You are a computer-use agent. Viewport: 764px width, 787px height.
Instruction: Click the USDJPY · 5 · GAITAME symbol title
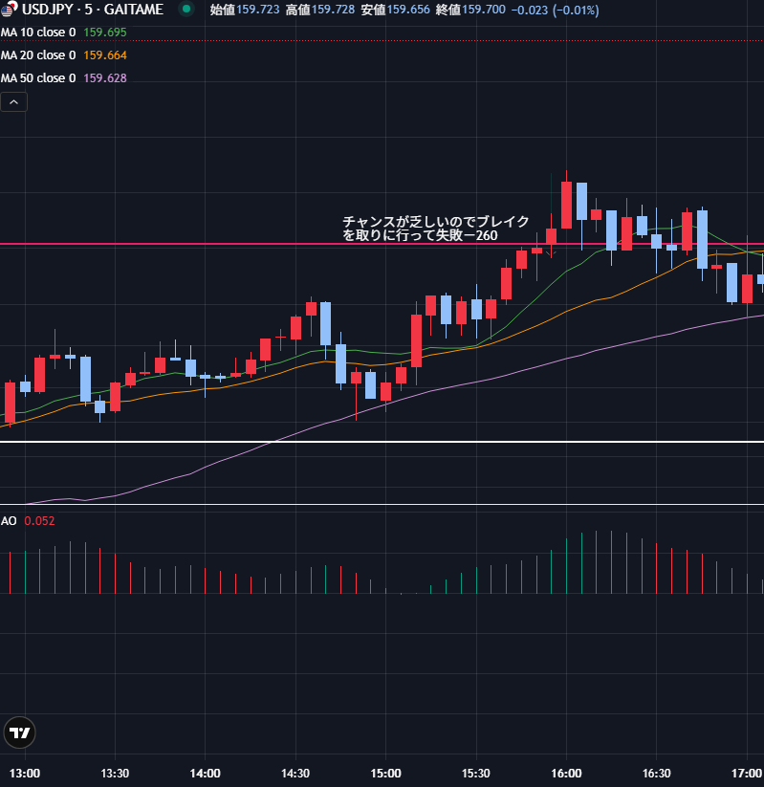93,10
